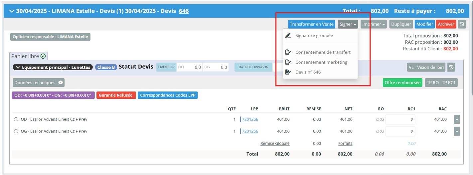Choose Consentement marketing in Signer menu
Image resolution: width=473 pixels, height=175 pixels.
(x=320, y=62)
